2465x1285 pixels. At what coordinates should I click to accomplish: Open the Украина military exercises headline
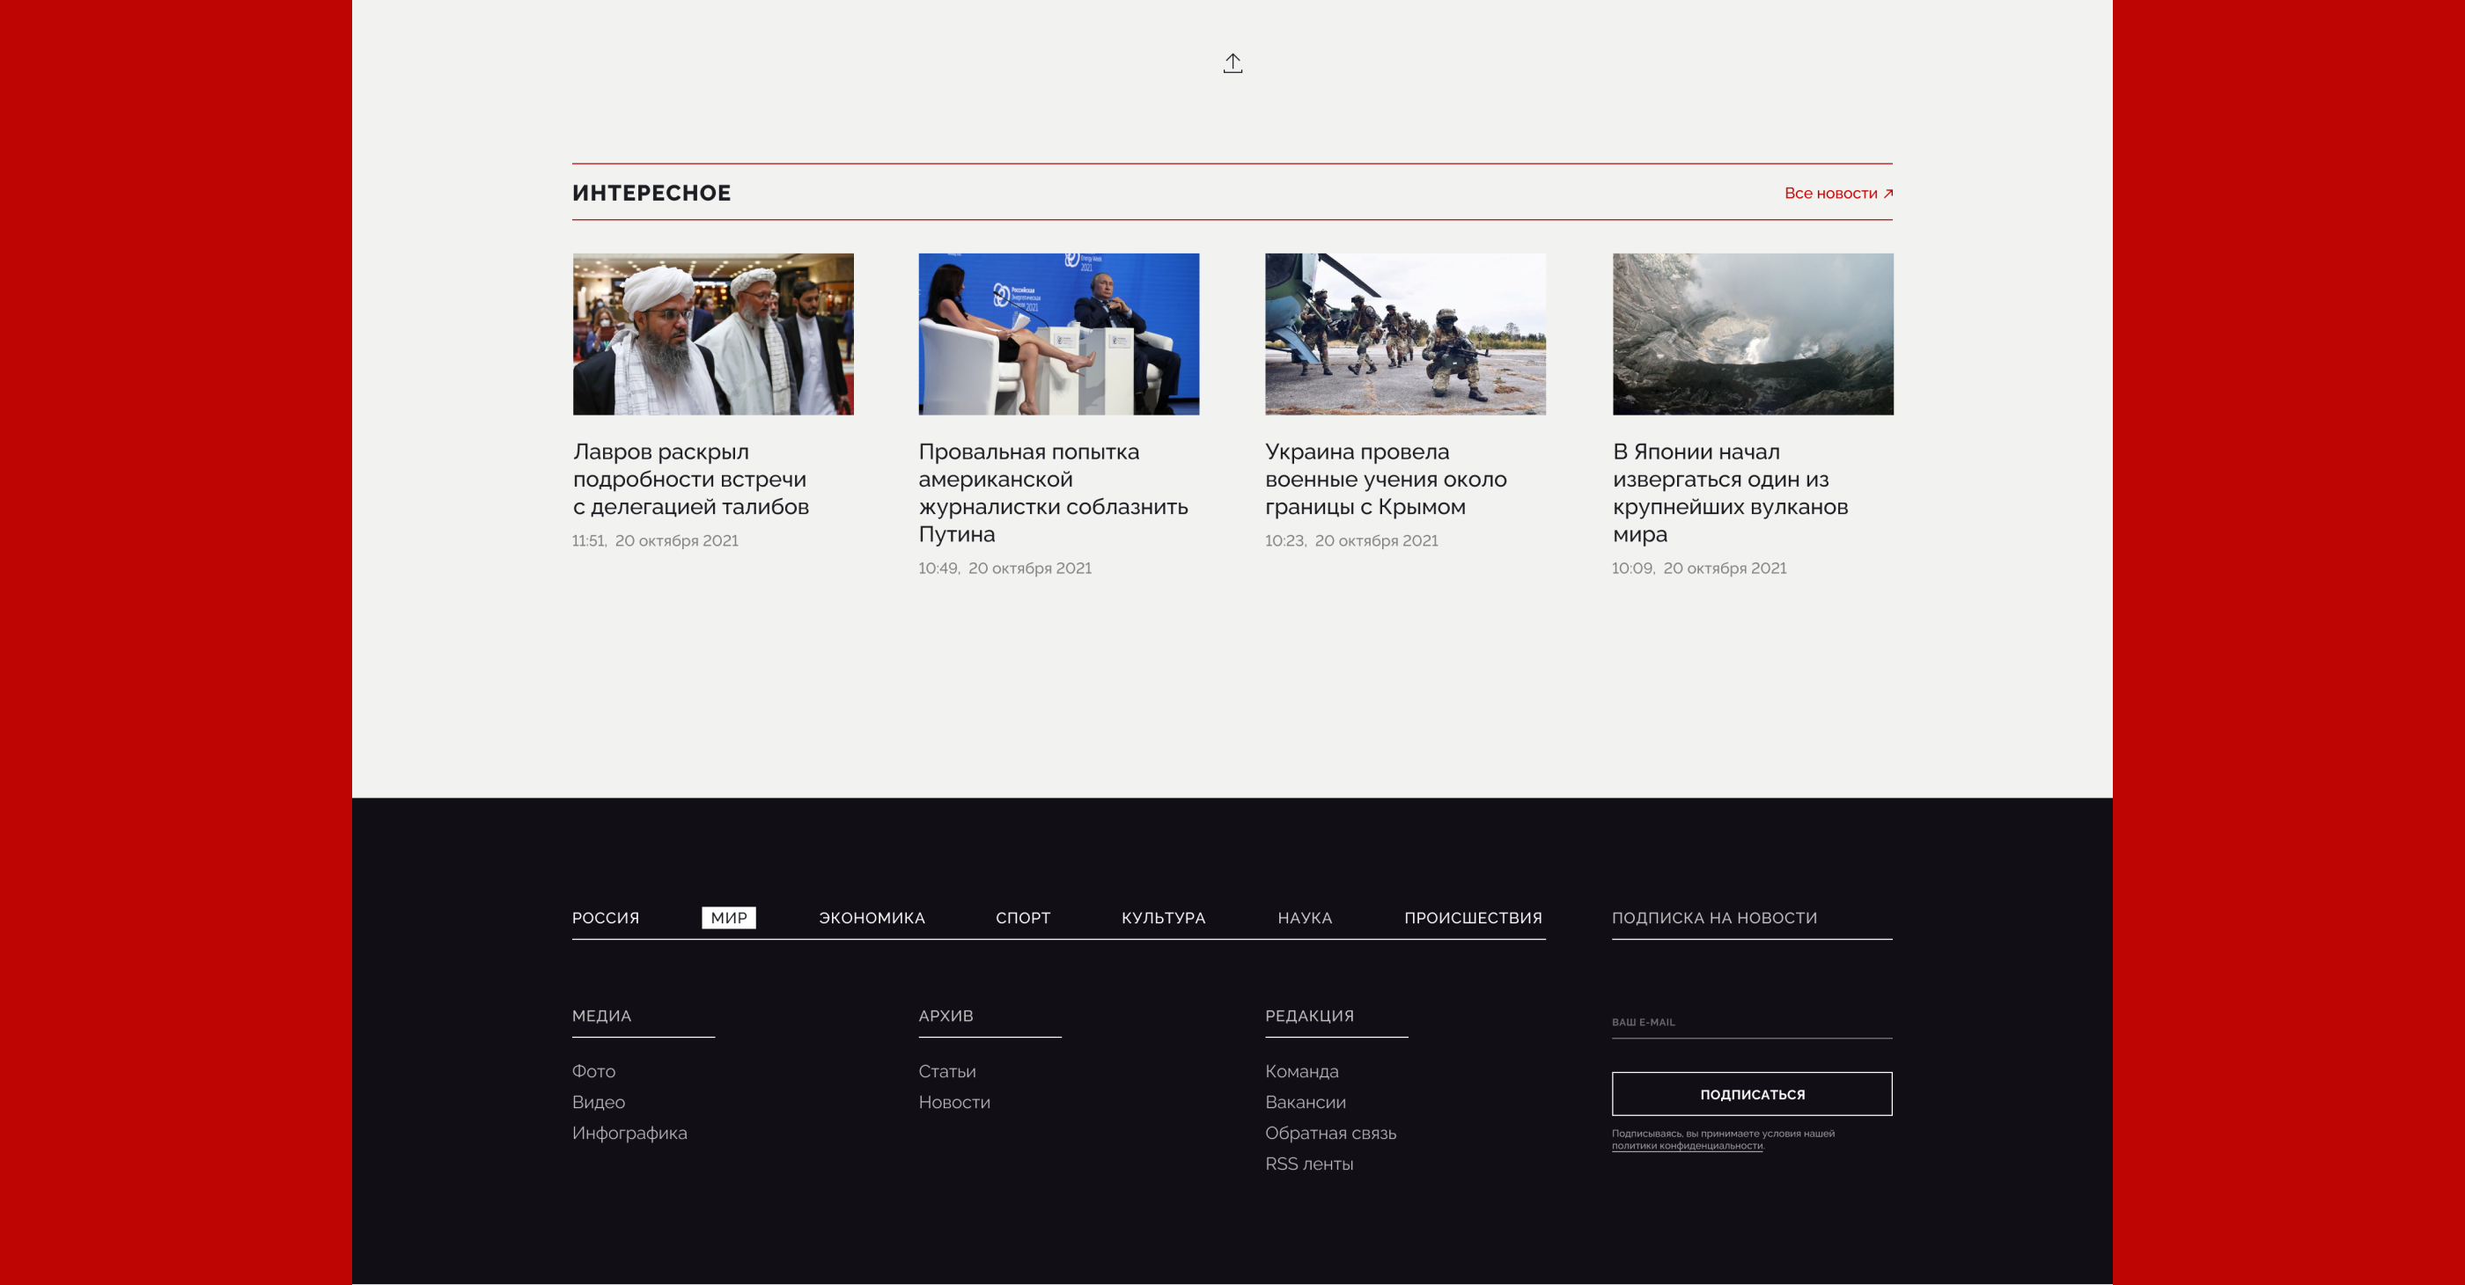(x=1385, y=479)
